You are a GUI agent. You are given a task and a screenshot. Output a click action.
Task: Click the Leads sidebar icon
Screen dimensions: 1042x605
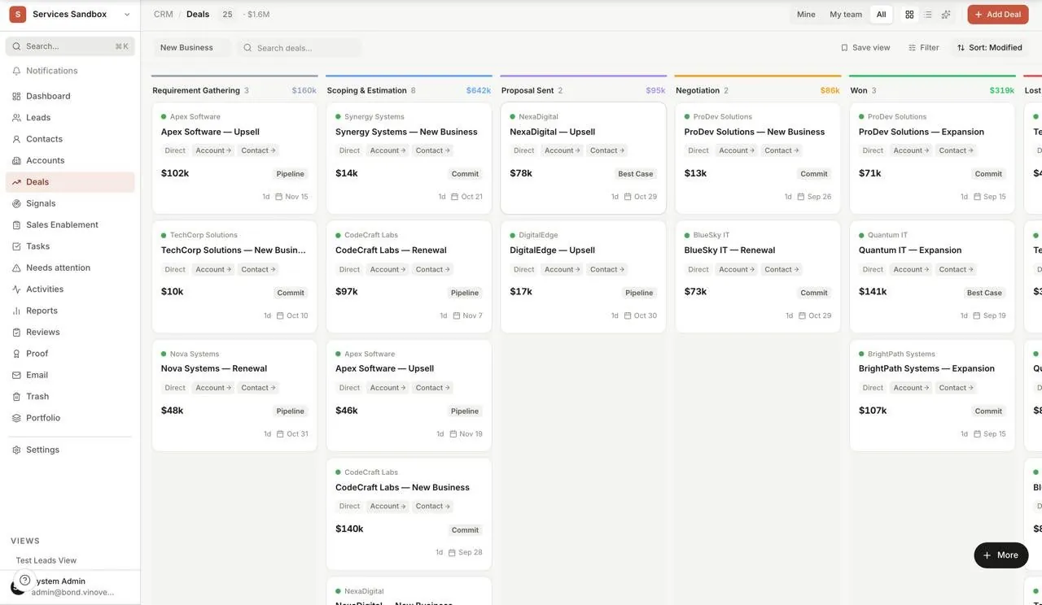[x=16, y=118]
